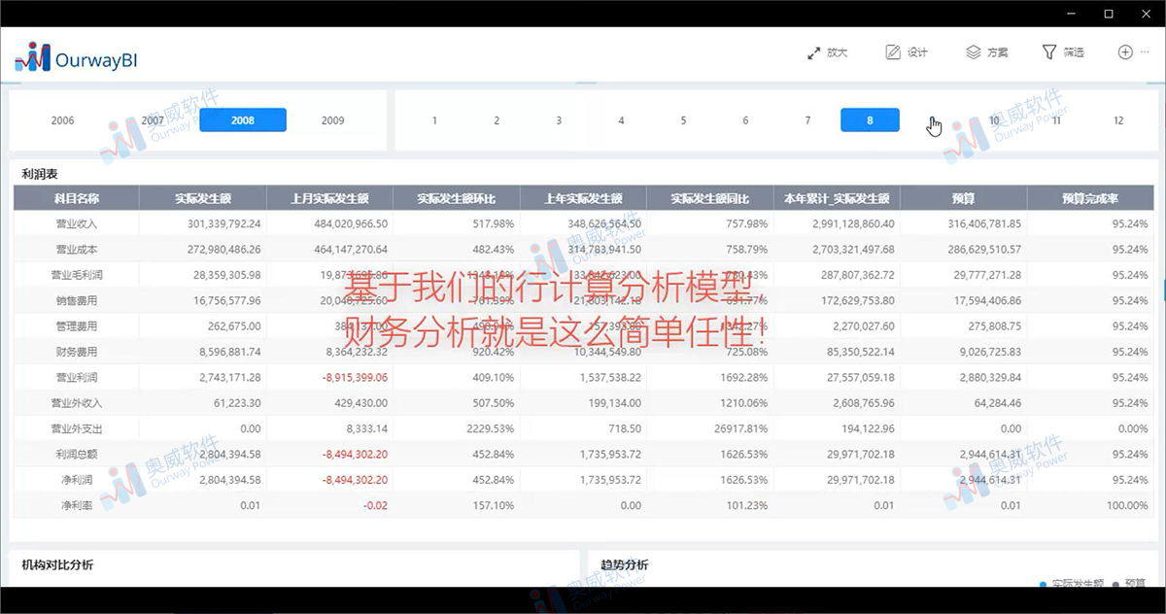Click the 实际发生额环比 column header
The height and width of the screenshot is (614, 1166).
tap(457, 198)
